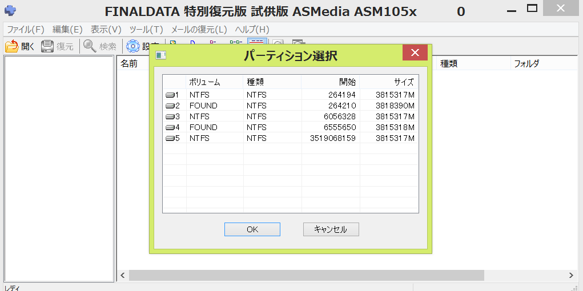This screenshot has height=291, width=583.
Task: Click the FINALDATA app icon in the title bar
Action: (x=10, y=10)
